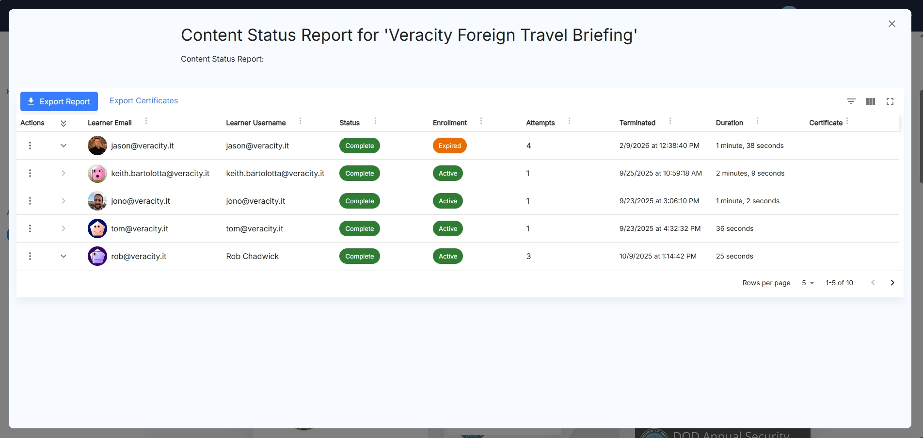This screenshot has width=923, height=438.
Task: Open Status column options menu
Action: click(x=375, y=121)
